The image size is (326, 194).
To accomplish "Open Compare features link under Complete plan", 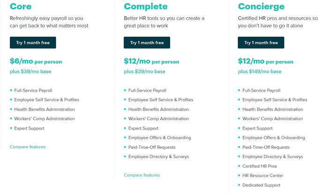I will 142,175.
